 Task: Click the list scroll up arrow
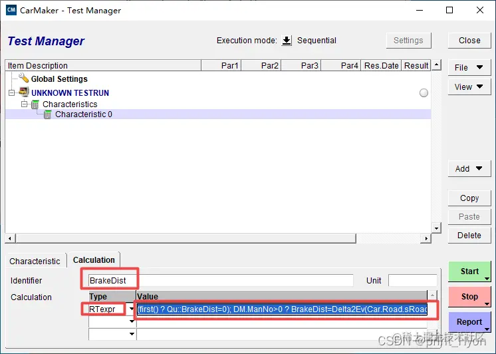coord(437,65)
